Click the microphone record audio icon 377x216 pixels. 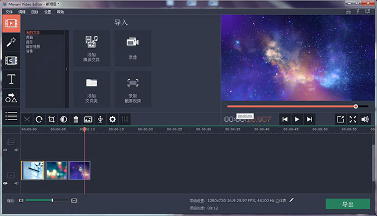coord(100,119)
